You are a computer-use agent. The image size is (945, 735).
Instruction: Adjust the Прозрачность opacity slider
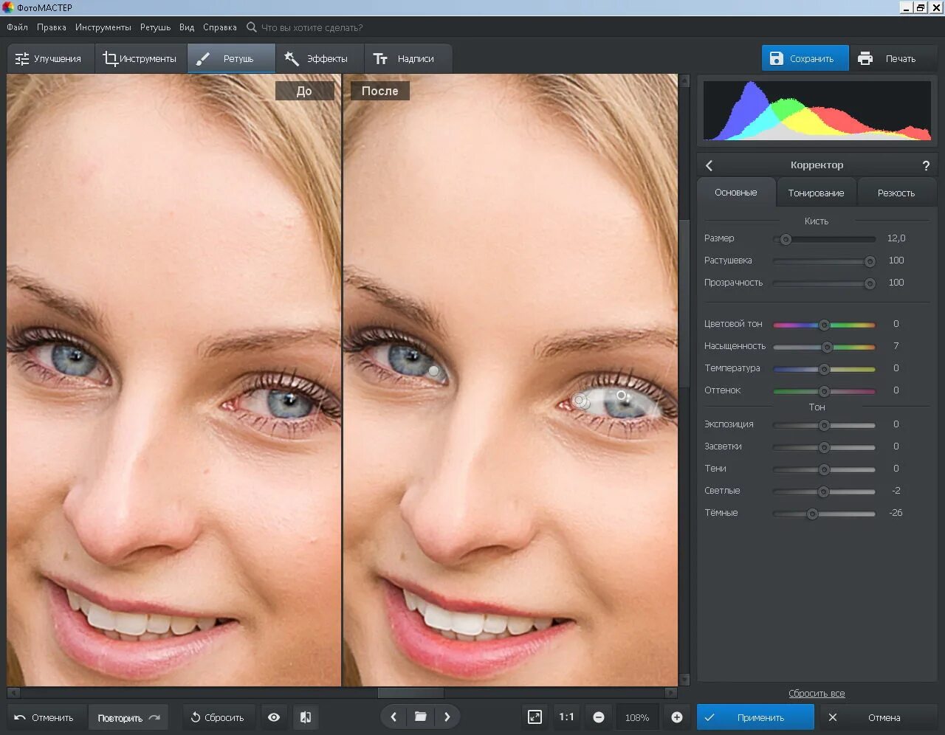tap(824, 283)
